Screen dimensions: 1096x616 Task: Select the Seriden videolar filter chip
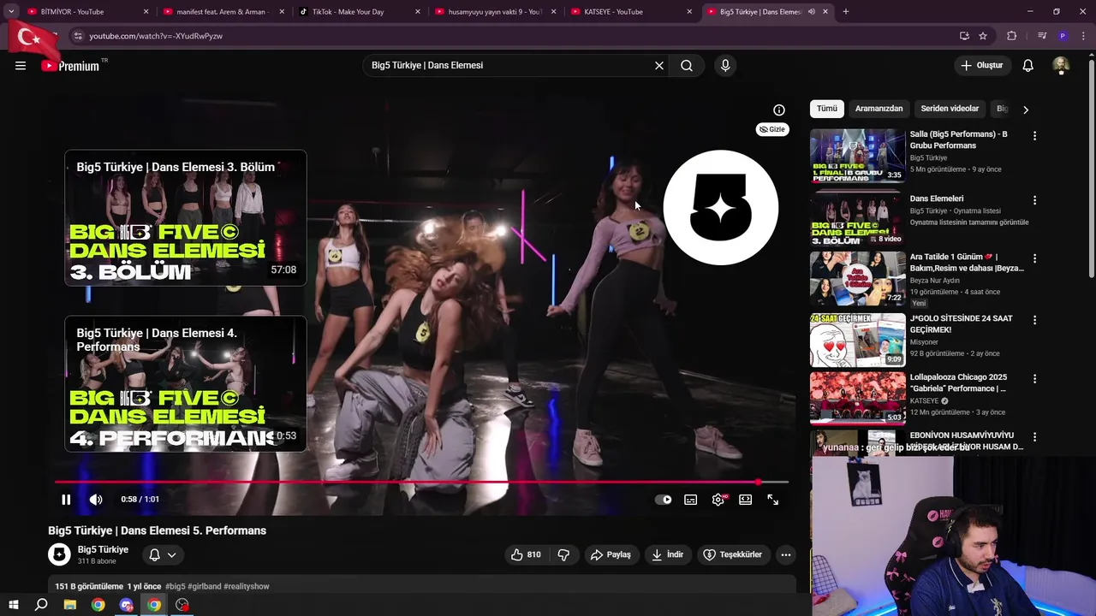tap(950, 109)
